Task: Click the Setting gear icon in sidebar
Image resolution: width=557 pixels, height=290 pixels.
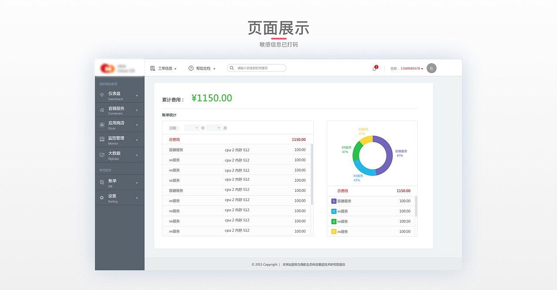Action: click(102, 197)
